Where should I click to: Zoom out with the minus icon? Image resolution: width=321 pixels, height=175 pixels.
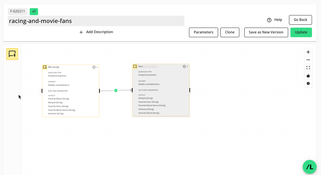(x=308, y=60)
